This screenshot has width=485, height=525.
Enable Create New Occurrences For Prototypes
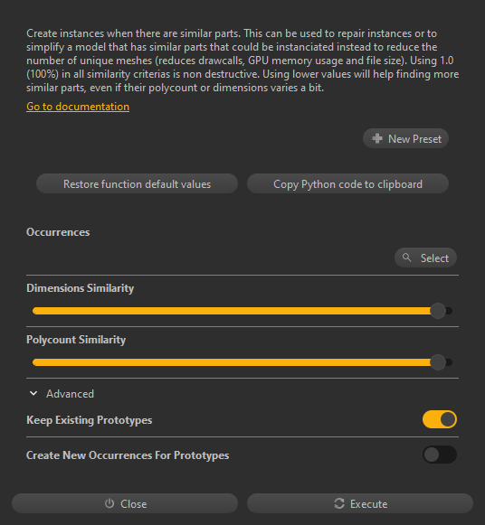click(440, 455)
